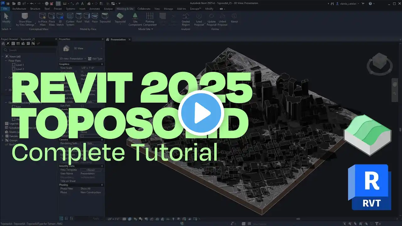Choose the Place Mass tool

52,19
